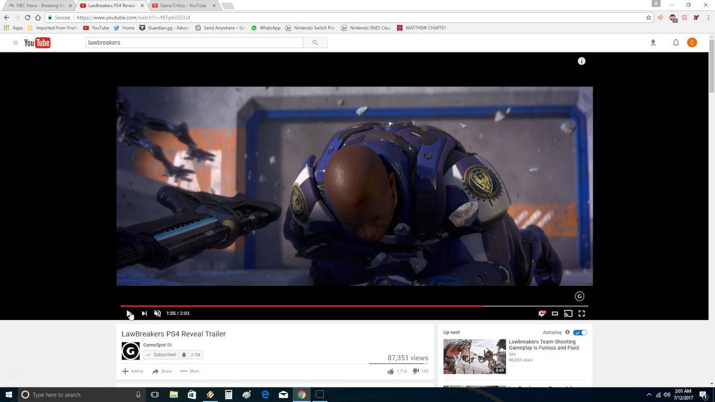Reload the current page
This screenshot has height=402, width=715.
(27, 17)
